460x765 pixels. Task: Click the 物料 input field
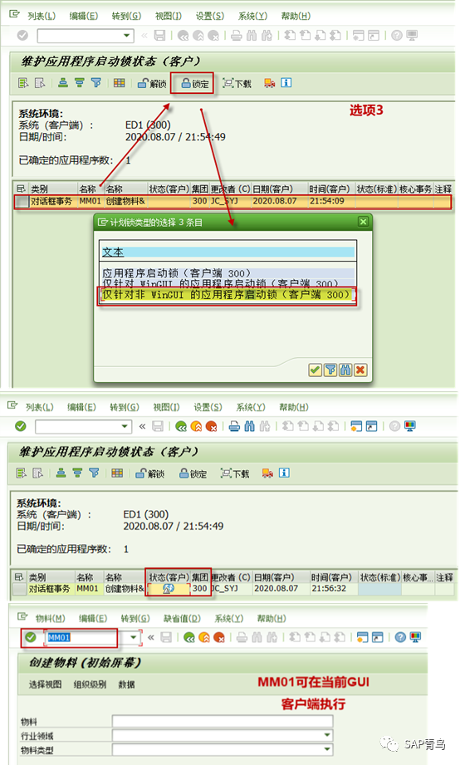(x=223, y=721)
